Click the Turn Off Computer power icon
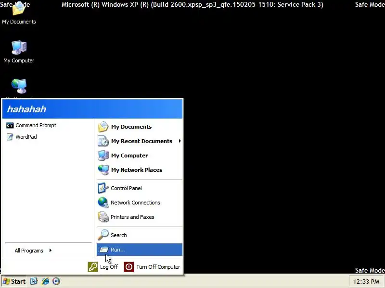This screenshot has width=385, height=288. coord(129,267)
